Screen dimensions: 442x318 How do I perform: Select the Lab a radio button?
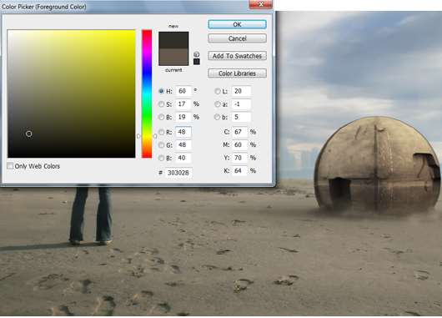218,104
